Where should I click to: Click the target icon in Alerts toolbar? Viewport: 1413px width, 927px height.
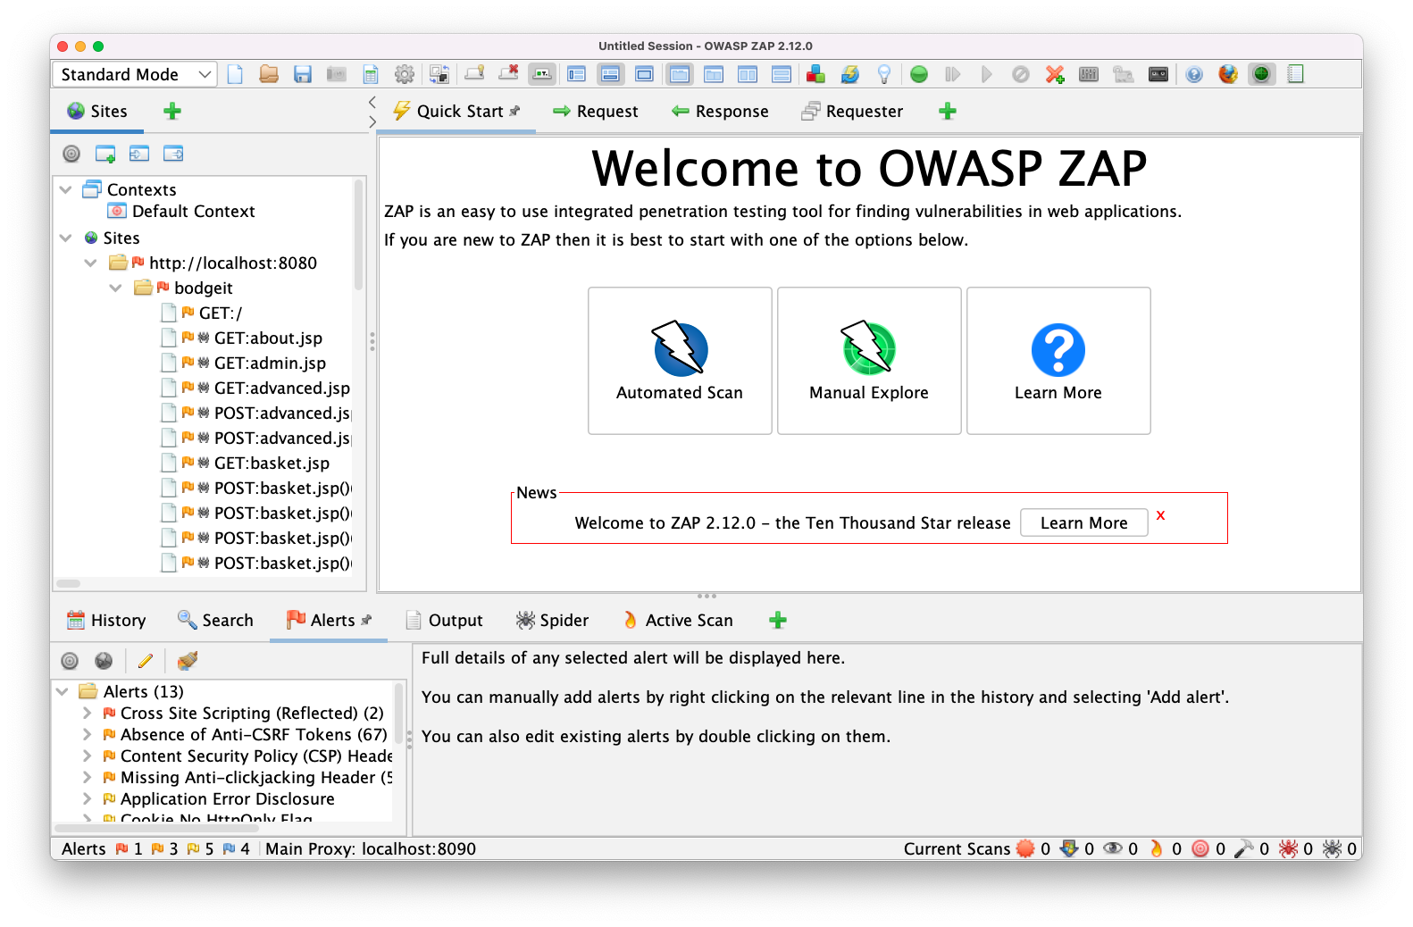pyautogui.click(x=70, y=661)
